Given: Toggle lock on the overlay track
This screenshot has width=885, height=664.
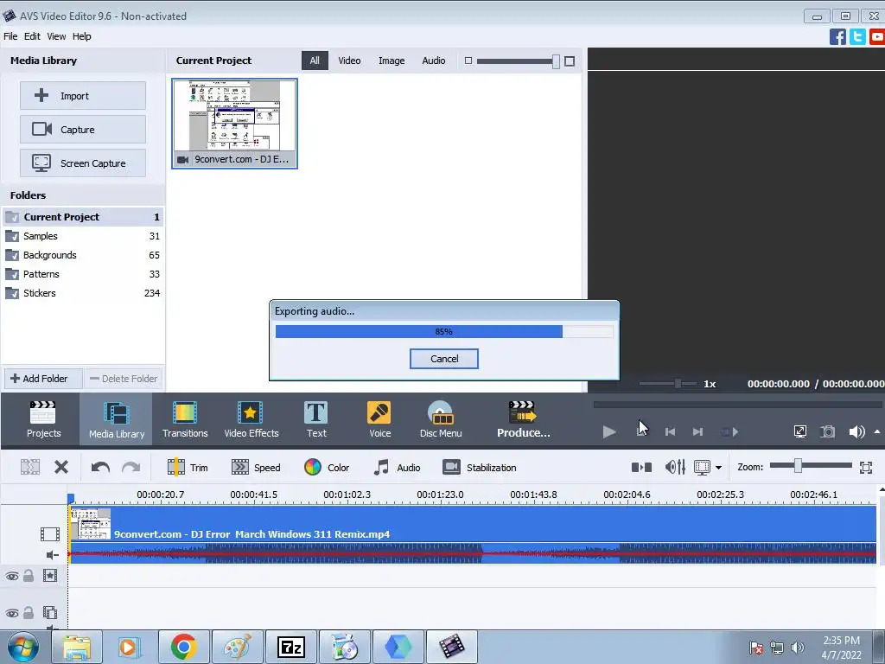Looking at the screenshot, I should 29,613.
